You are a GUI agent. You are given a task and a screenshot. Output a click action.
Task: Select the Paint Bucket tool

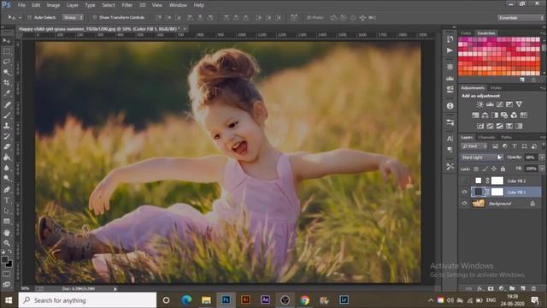point(7,157)
